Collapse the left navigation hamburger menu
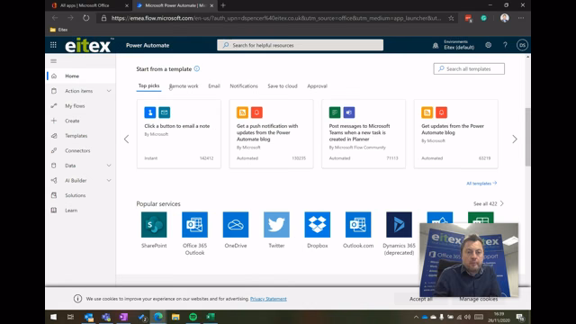 (54, 61)
